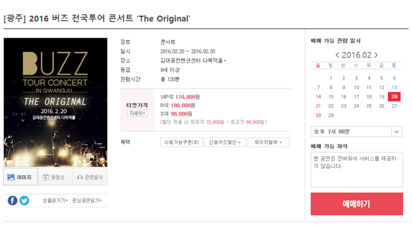
Task: Click 상품퍼가기 link
Action: 55,200
